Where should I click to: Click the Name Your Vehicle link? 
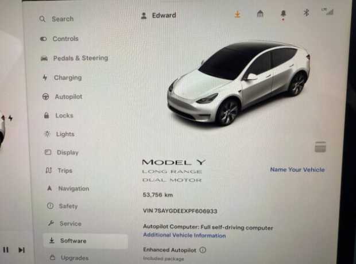click(x=297, y=169)
